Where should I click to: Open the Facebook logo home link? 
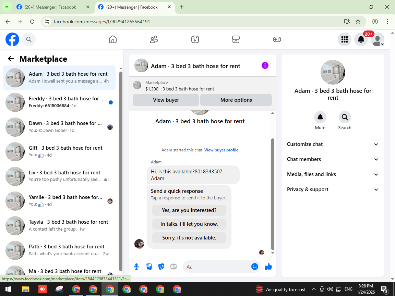tap(12, 39)
